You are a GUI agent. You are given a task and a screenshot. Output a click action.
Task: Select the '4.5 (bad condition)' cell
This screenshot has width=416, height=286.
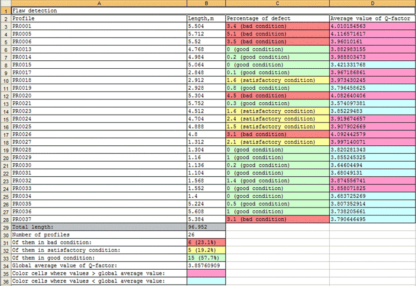tap(277, 95)
